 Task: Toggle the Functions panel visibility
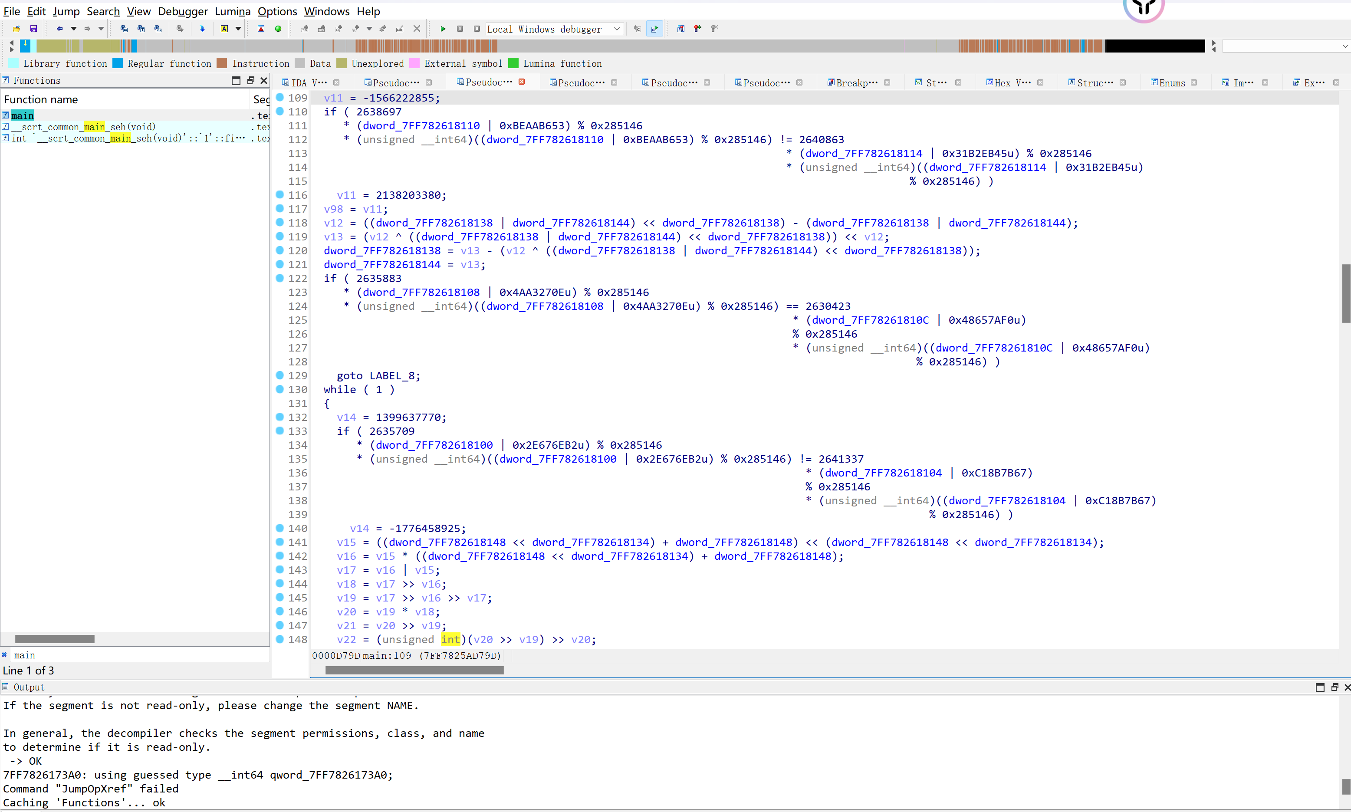coord(264,80)
